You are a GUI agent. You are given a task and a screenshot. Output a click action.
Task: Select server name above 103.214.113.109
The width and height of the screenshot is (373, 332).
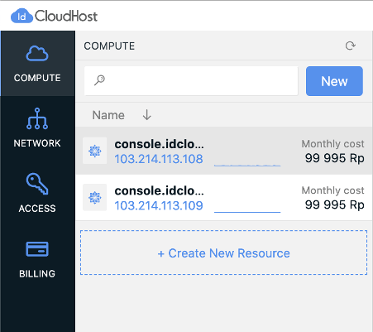160,190
